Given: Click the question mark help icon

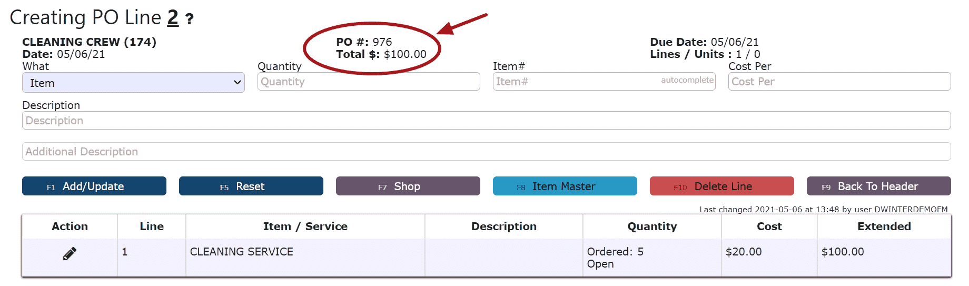Looking at the screenshot, I should [190, 19].
